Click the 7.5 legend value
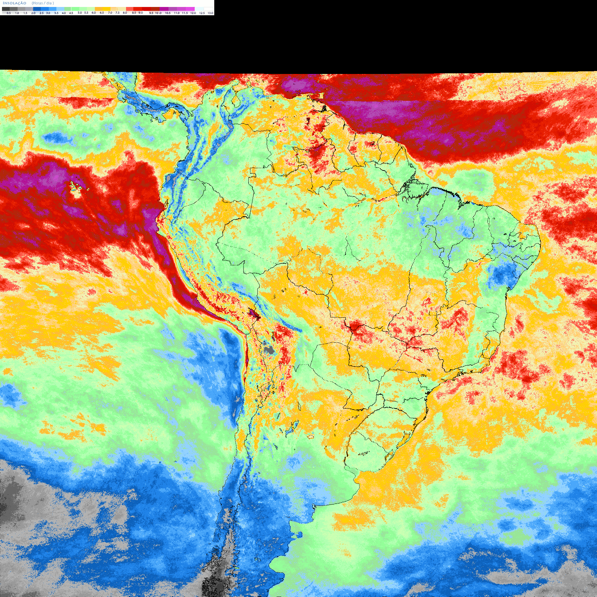Screen dimensions: 597x597 coord(117,13)
